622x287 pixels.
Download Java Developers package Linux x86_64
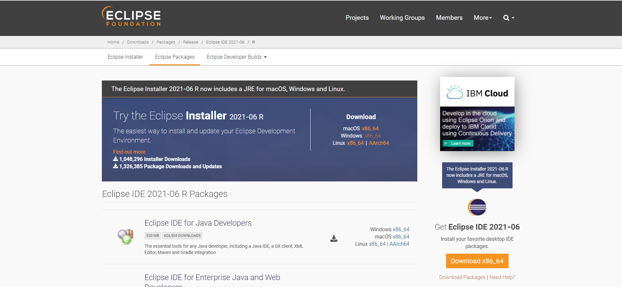[x=377, y=244]
